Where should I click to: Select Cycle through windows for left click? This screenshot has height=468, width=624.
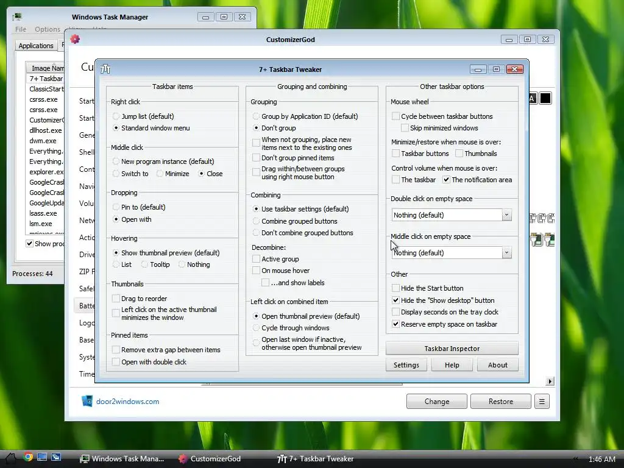click(291, 328)
